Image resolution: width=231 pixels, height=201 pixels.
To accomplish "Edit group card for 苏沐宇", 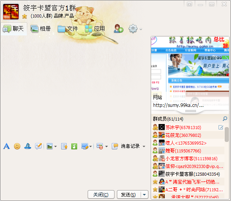I will pos(221,128).
